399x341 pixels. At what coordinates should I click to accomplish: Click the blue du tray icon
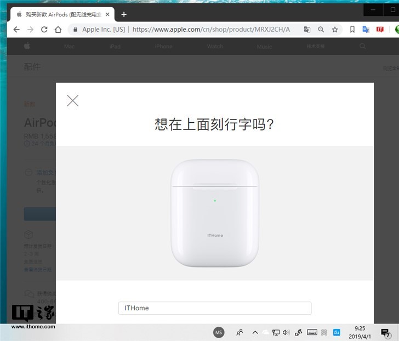[x=337, y=332]
